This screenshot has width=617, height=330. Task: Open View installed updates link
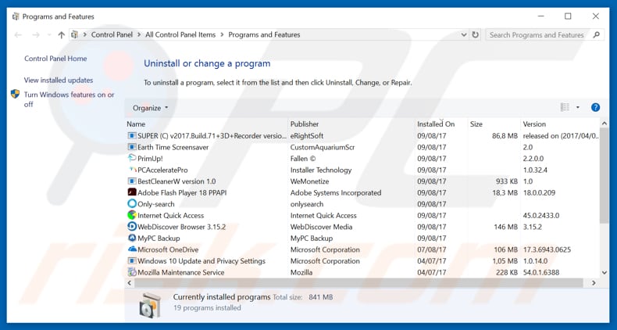(59, 80)
